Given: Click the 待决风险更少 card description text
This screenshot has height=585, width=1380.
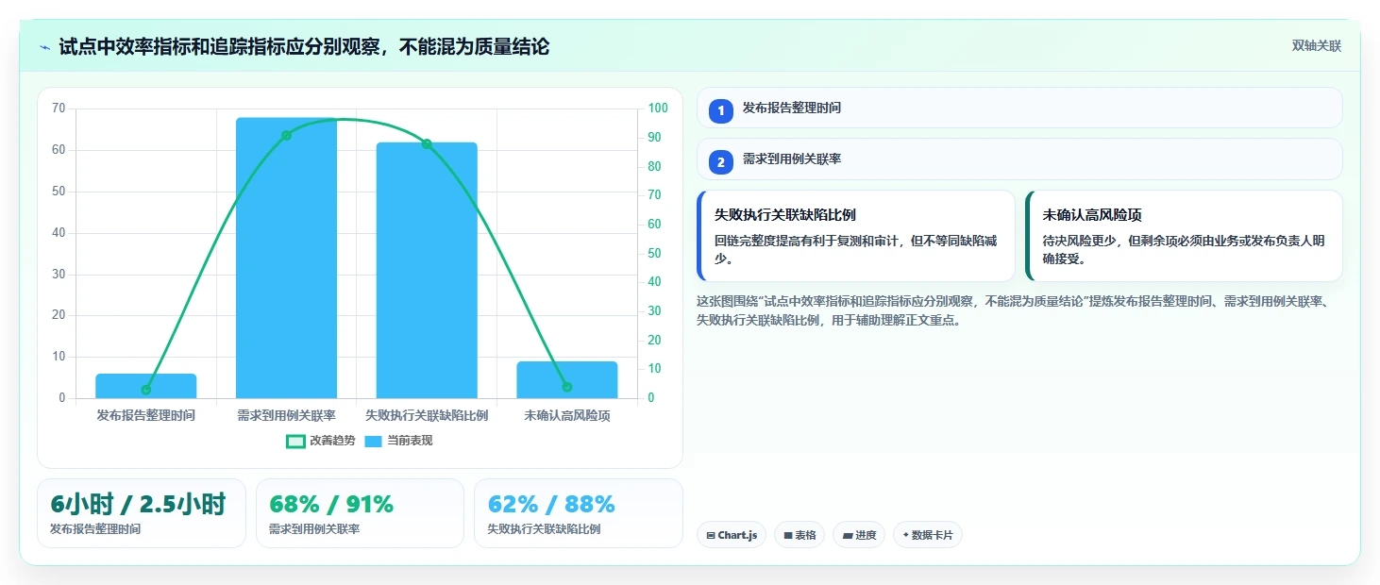Looking at the screenshot, I should point(1184,249).
